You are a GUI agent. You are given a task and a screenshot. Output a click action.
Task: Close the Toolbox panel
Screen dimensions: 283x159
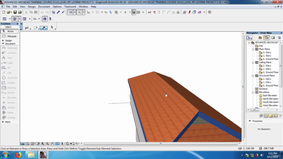18,24
